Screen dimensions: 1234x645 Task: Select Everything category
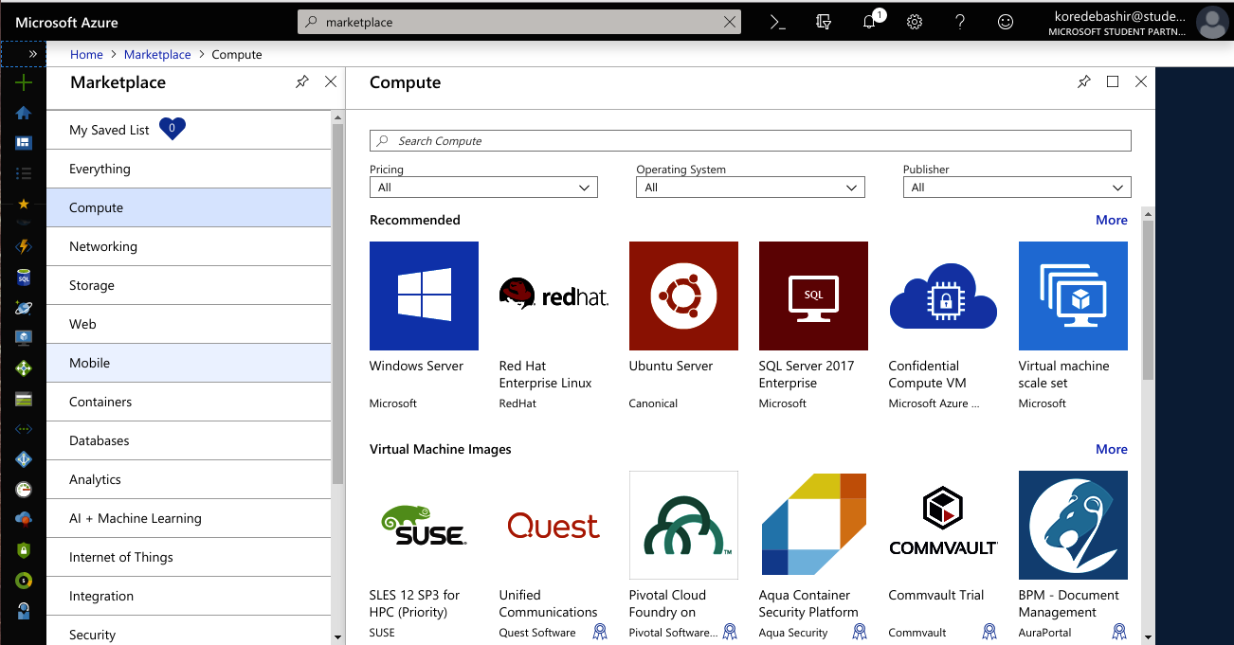(189, 169)
